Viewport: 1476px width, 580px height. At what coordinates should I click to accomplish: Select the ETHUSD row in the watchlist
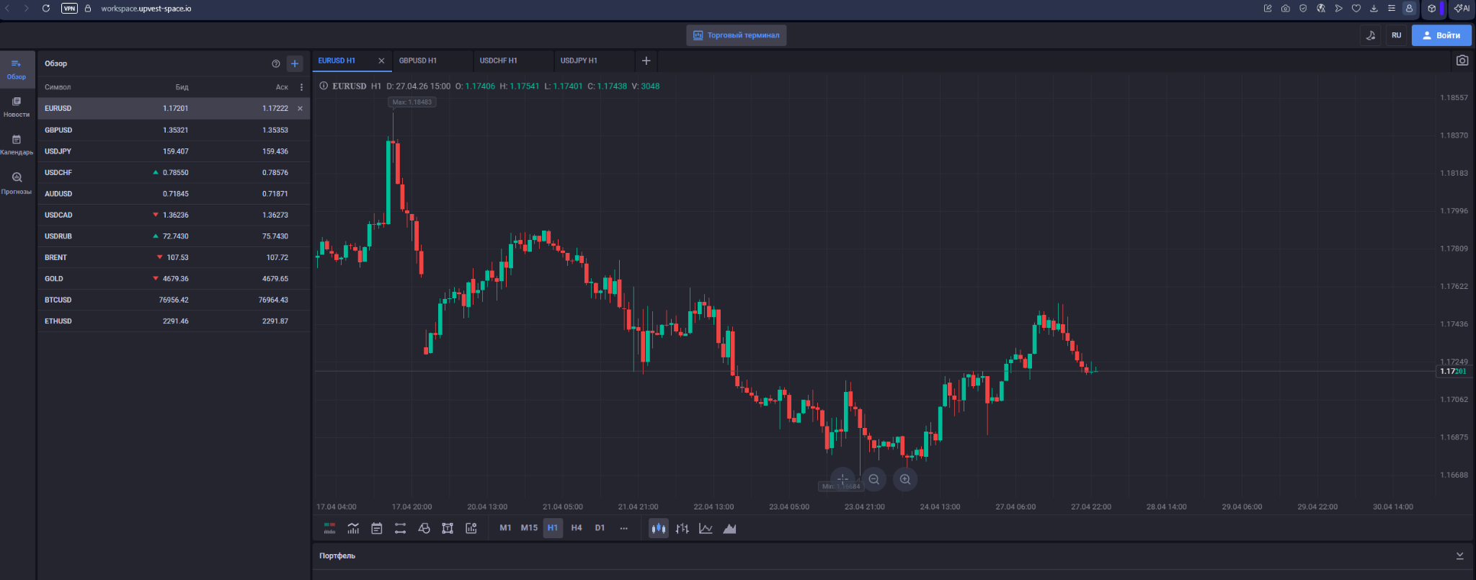click(174, 321)
